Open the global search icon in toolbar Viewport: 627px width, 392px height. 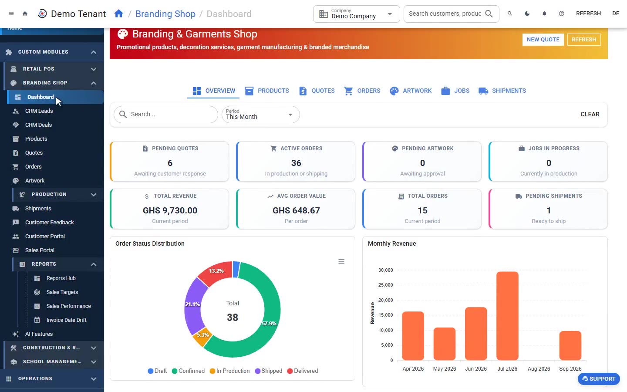[x=510, y=14]
